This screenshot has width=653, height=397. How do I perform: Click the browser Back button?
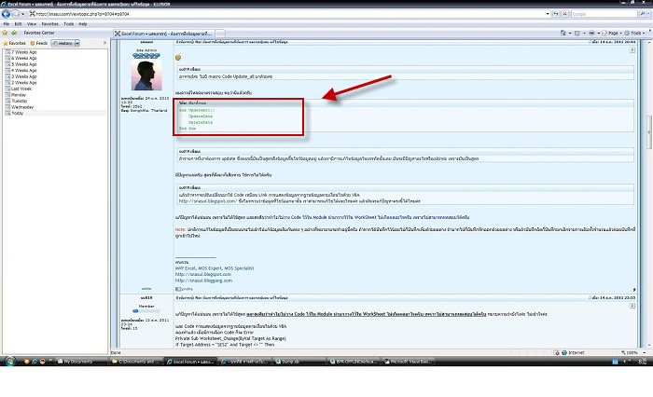(7, 14)
